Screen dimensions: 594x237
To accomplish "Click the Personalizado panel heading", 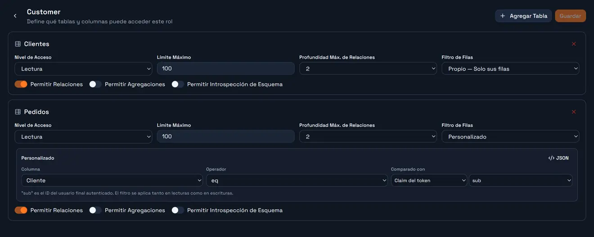I will [x=38, y=158].
